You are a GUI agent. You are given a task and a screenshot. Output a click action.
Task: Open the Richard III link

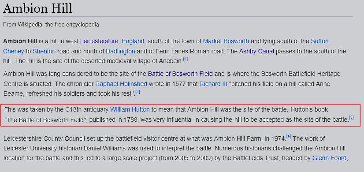(213, 84)
